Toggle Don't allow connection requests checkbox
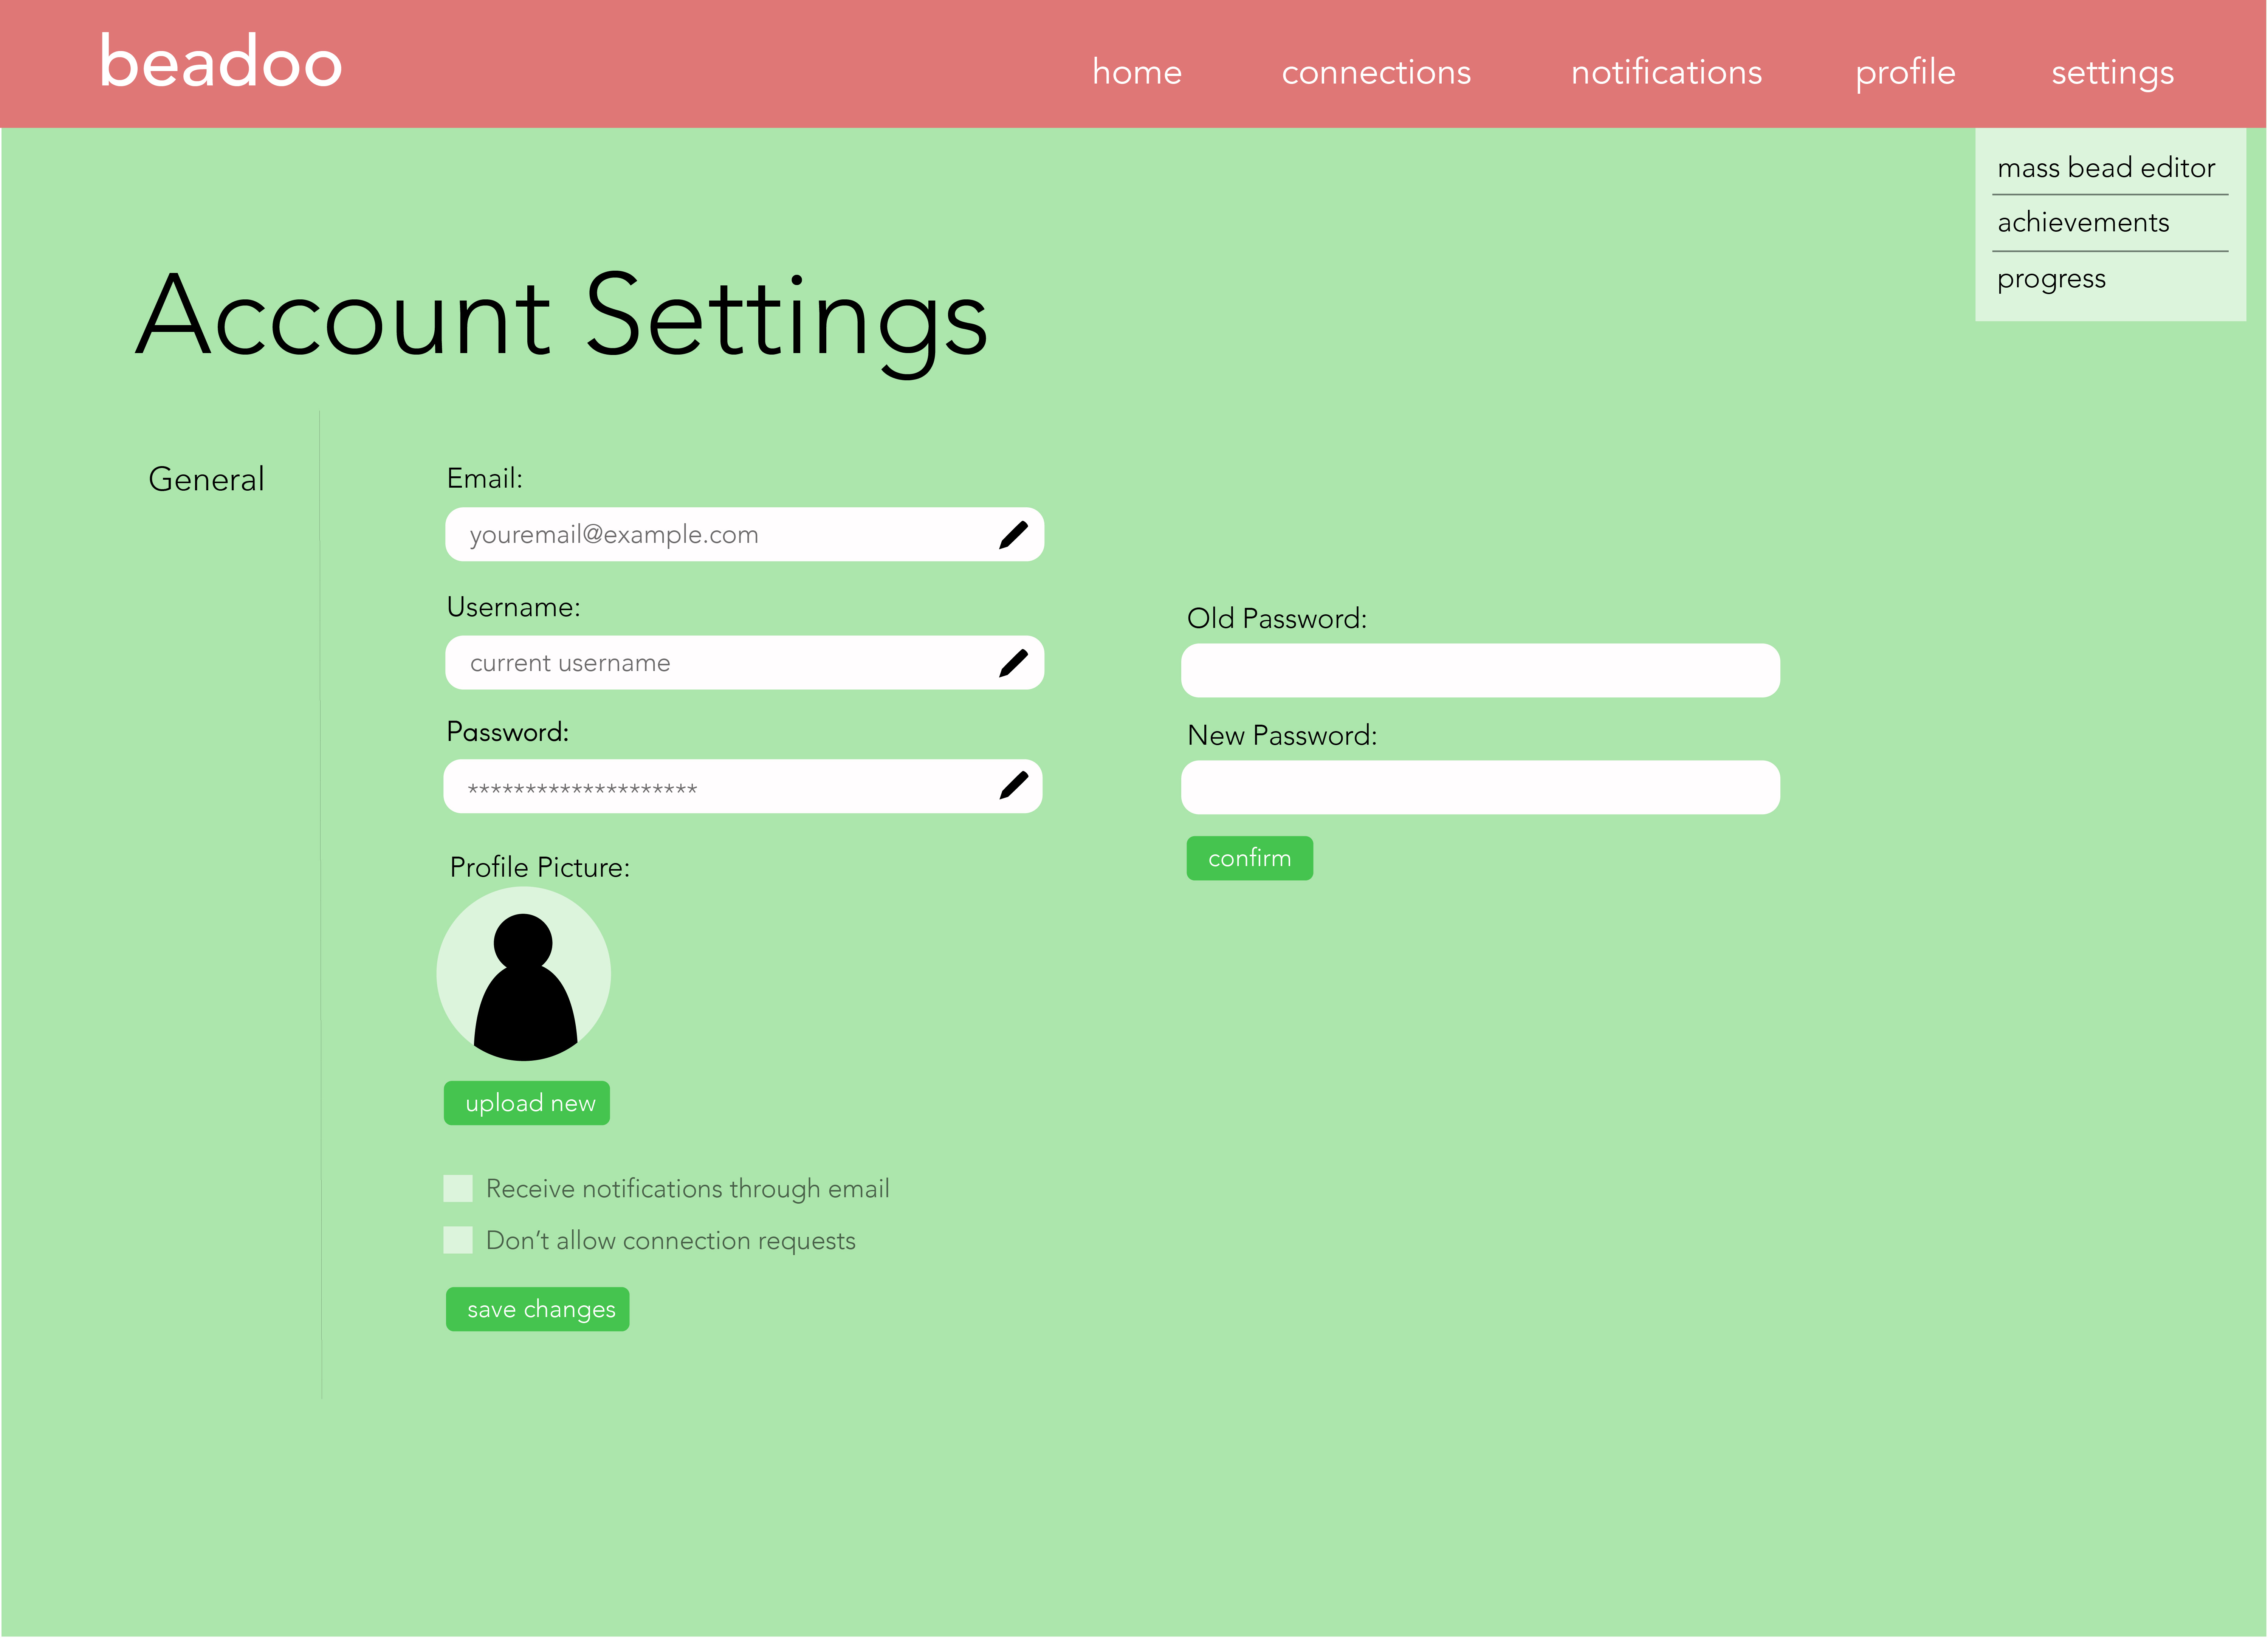Screen dimensions: 2268x1638 point(458,1240)
